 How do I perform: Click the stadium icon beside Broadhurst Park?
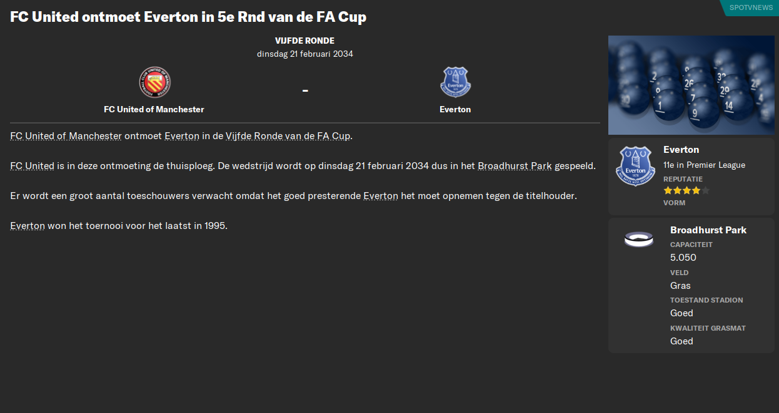[x=638, y=238]
